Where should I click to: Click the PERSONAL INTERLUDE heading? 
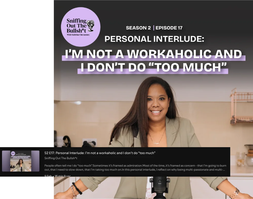point(154,39)
